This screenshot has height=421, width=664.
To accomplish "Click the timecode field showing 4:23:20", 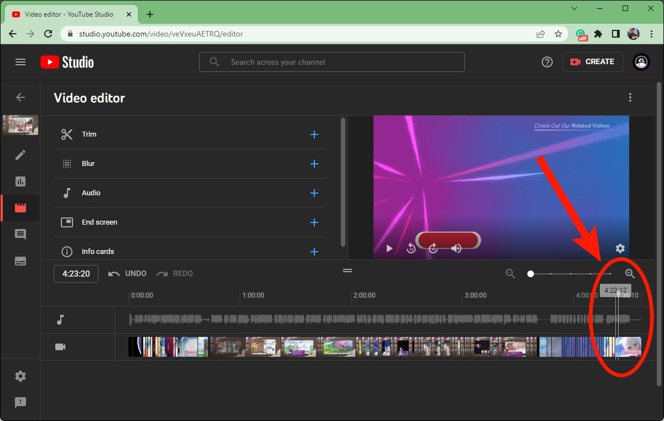I will [x=76, y=274].
